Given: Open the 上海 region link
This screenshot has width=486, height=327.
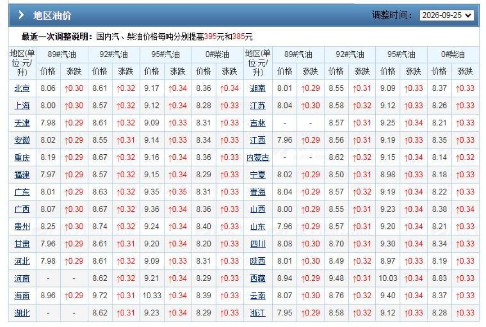Looking at the screenshot, I should (x=22, y=106).
